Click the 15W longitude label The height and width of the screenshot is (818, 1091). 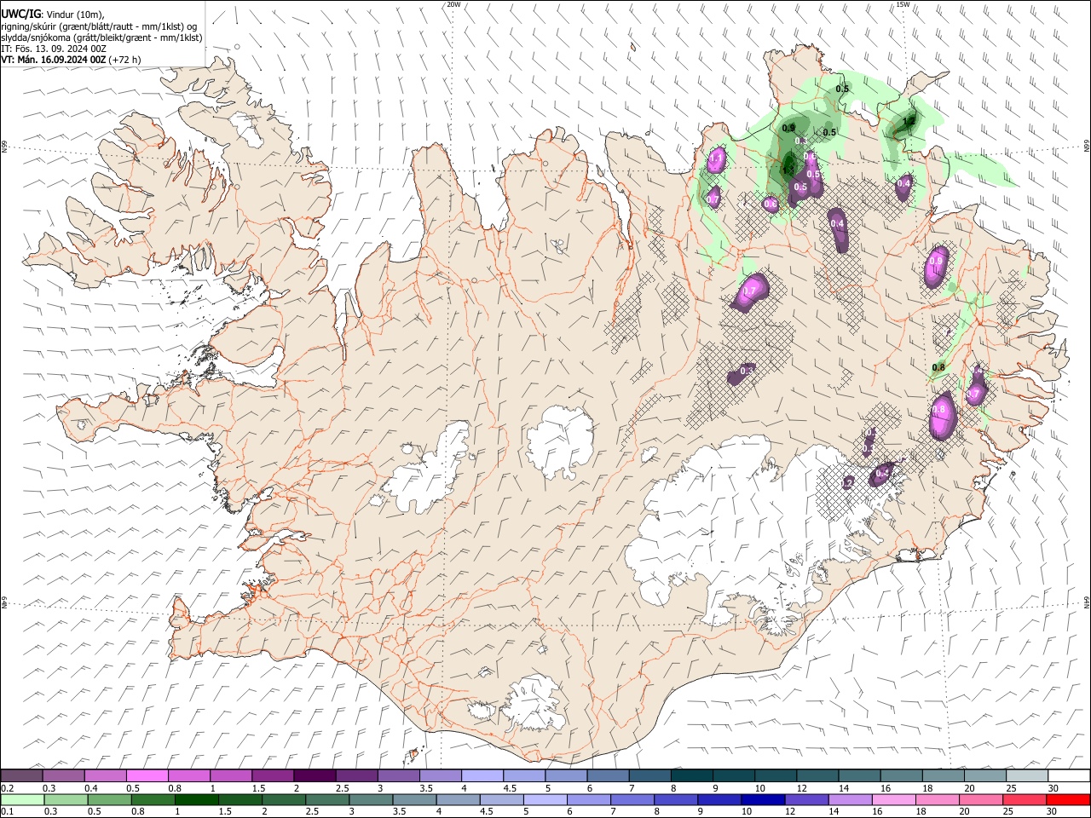click(x=903, y=4)
